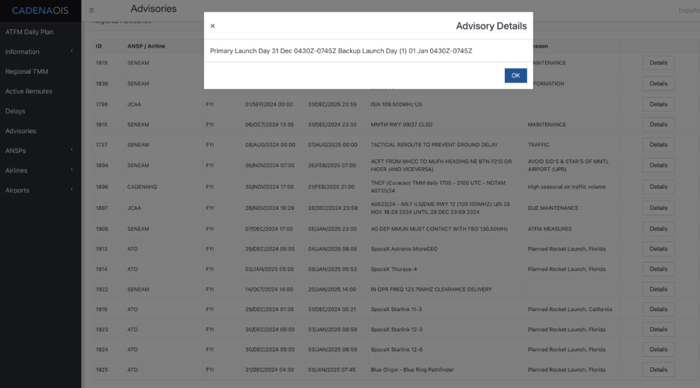Open Details for SpaceX Starlink 12-3 row
Viewport: 700px width, 388px height.
click(658, 329)
